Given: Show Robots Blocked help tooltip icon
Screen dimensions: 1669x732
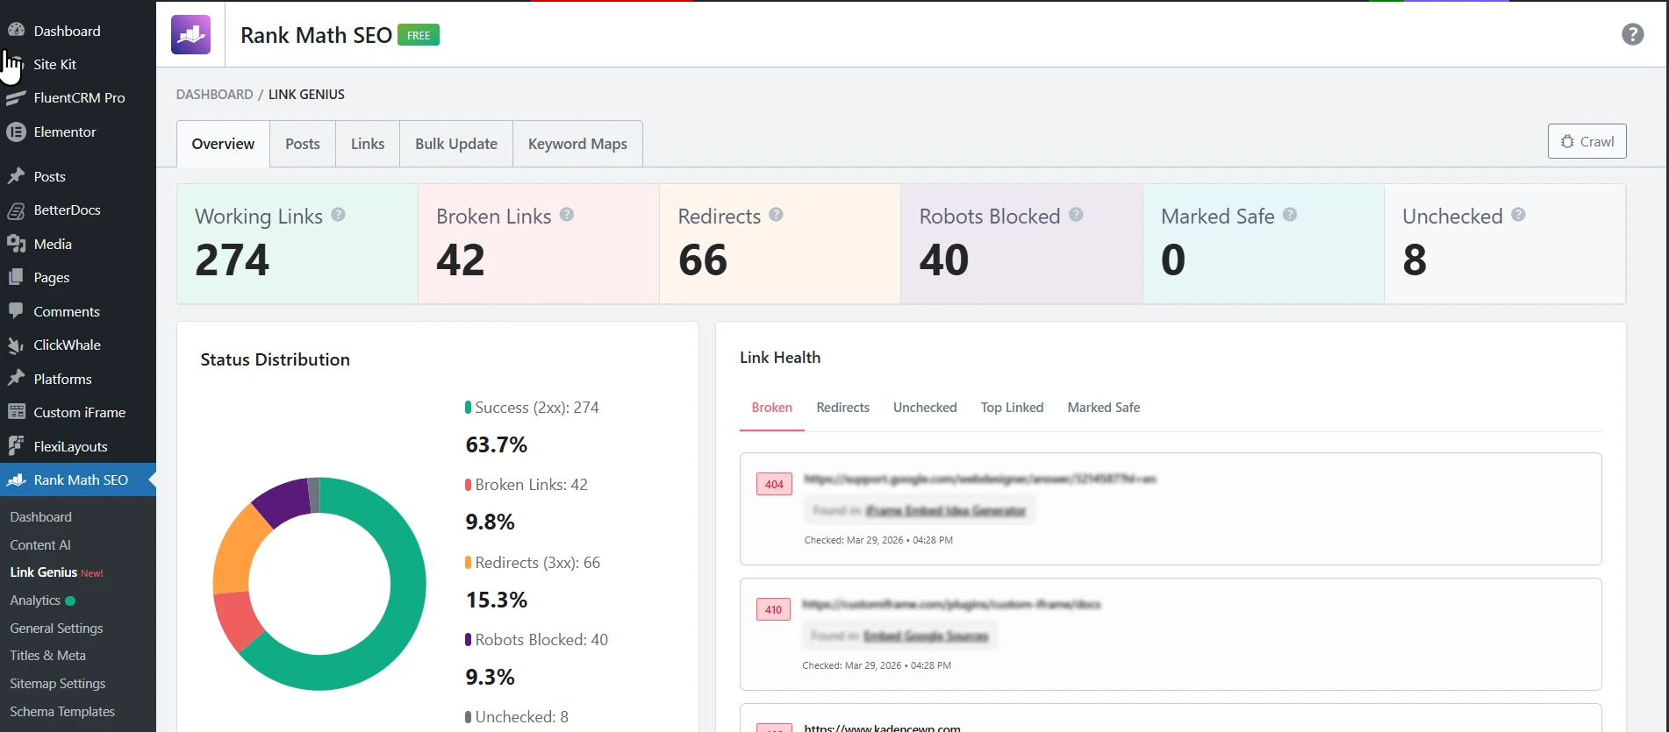Looking at the screenshot, I should tap(1076, 215).
